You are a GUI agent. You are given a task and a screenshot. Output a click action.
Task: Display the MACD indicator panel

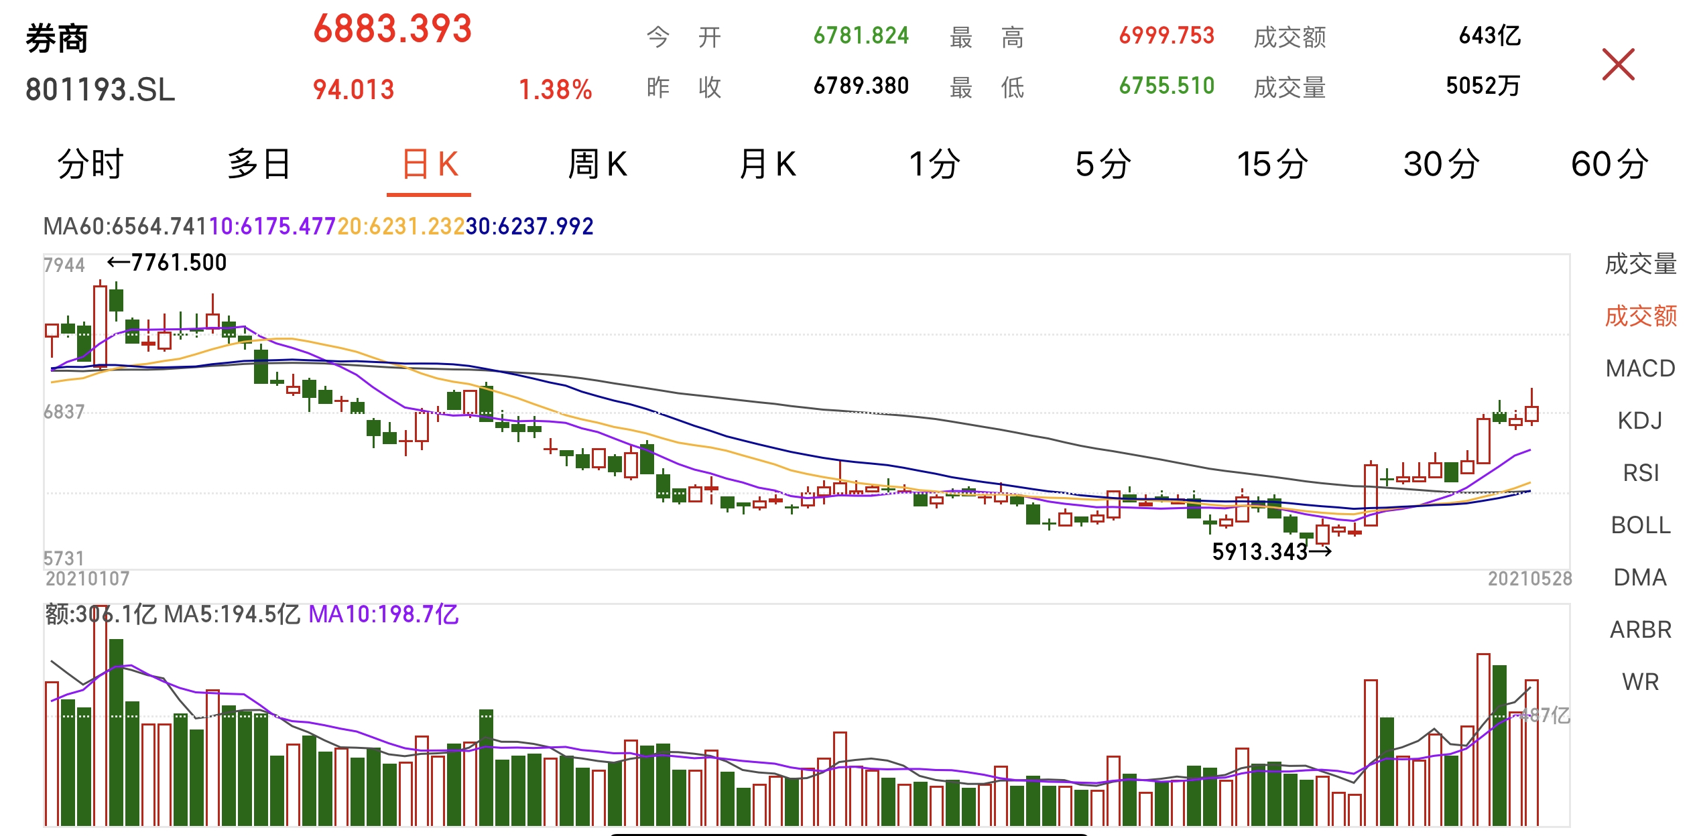tap(1640, 368)
